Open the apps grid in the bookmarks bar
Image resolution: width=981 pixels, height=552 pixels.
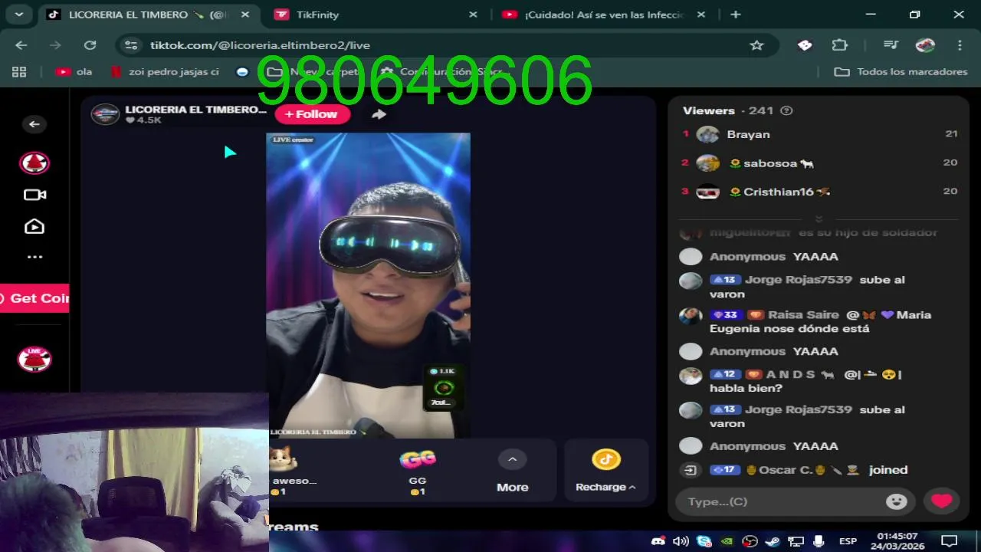(19, 71)
